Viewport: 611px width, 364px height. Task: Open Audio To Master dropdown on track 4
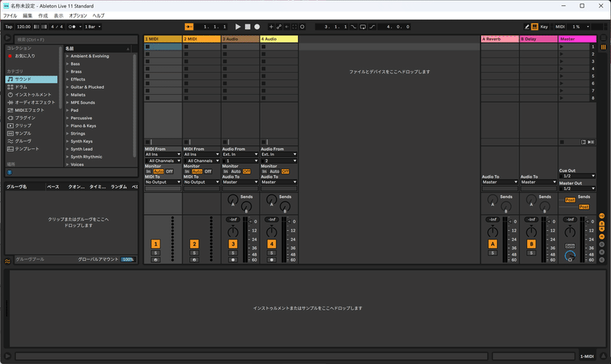click(x=279, y=182)
